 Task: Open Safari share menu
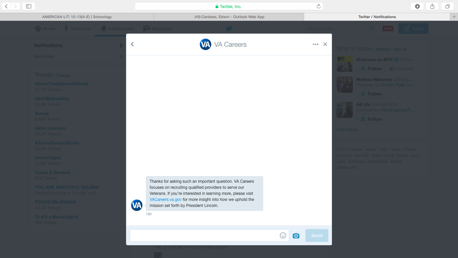click(432, 6)
